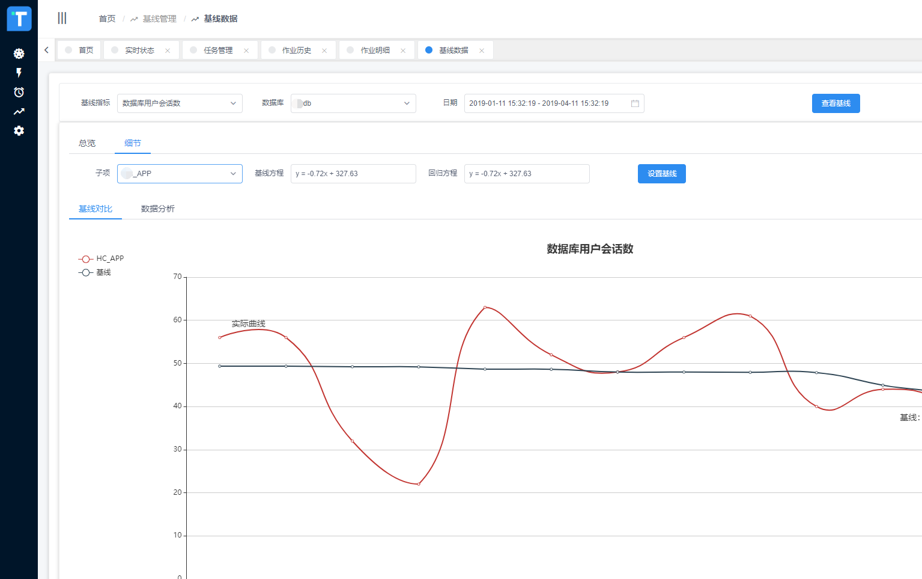Toggle the 基线 series in the legend
The image size is (922, 579).
(x=95, y=272)
